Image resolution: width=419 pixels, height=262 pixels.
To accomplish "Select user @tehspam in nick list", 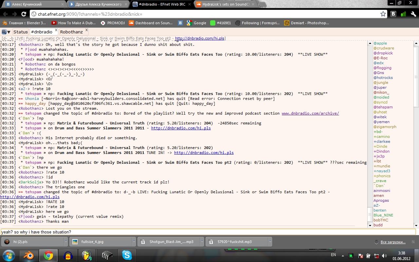I will (x=383, y=107).
